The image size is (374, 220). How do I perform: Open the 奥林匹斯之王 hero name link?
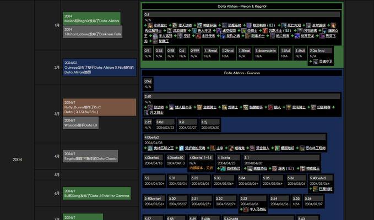[164, 148]
